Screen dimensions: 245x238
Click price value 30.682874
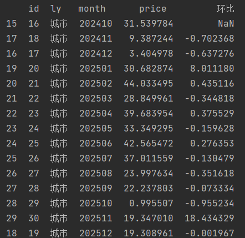tap(149, 69)
